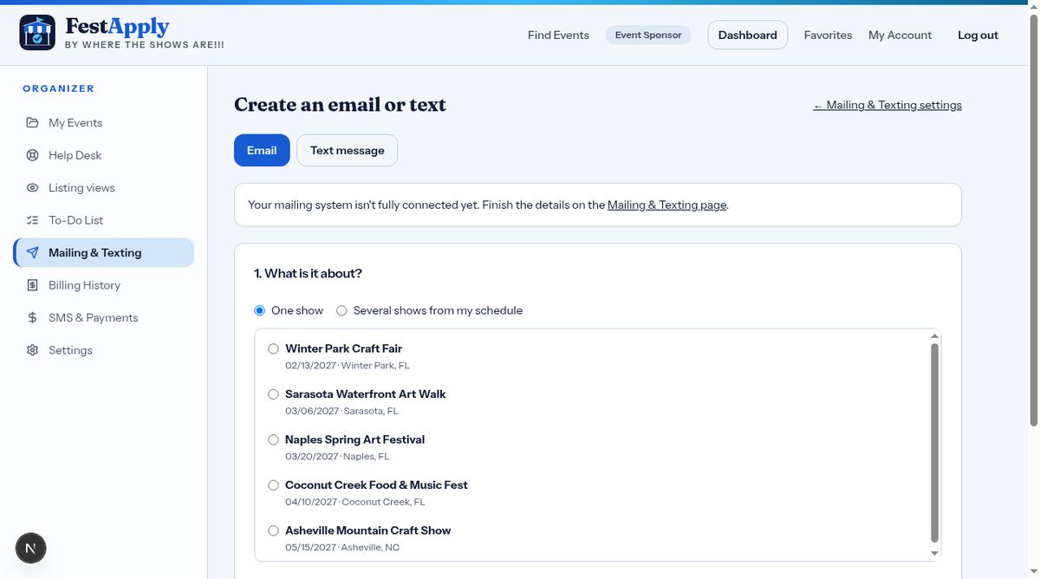Switch to the Email tab
The image size is (1040, 579).
[262, 150]
